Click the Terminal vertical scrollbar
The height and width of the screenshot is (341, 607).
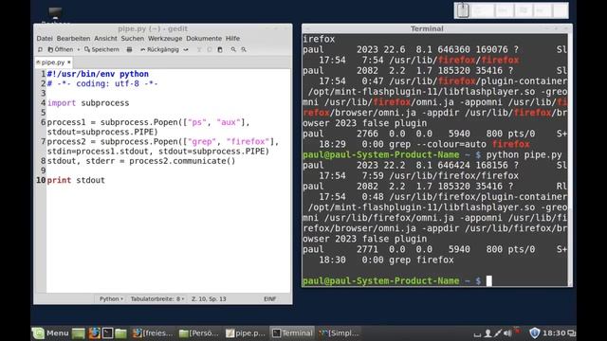(570, 160)
